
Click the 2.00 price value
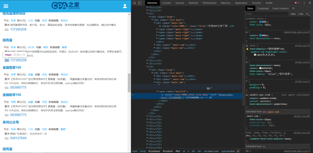click(30, 20)
